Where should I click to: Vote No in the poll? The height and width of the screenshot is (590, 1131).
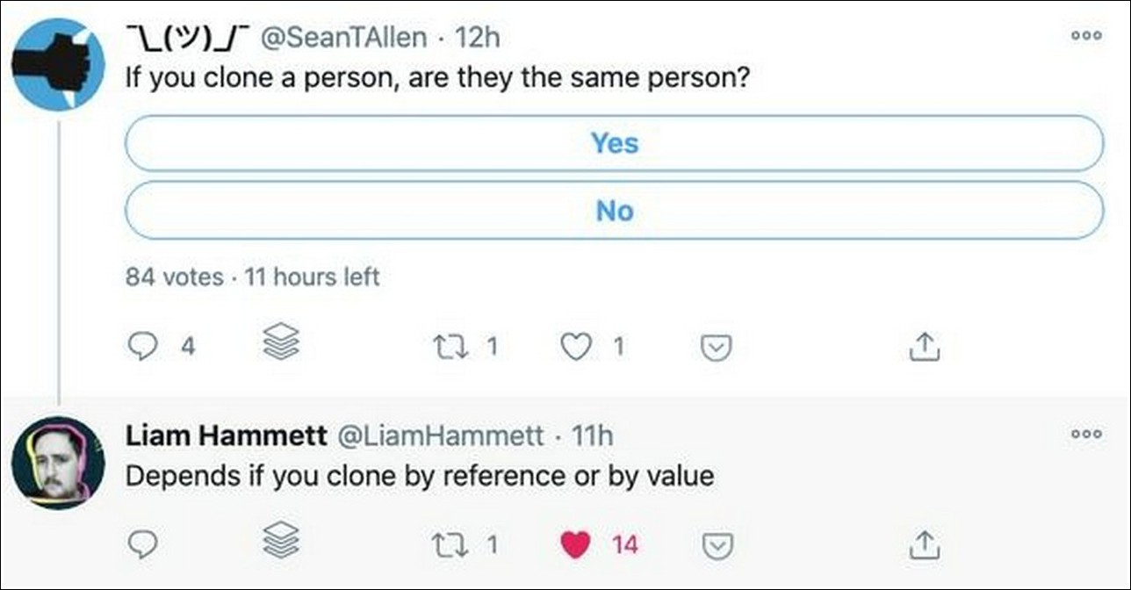(x=614, y=211)
